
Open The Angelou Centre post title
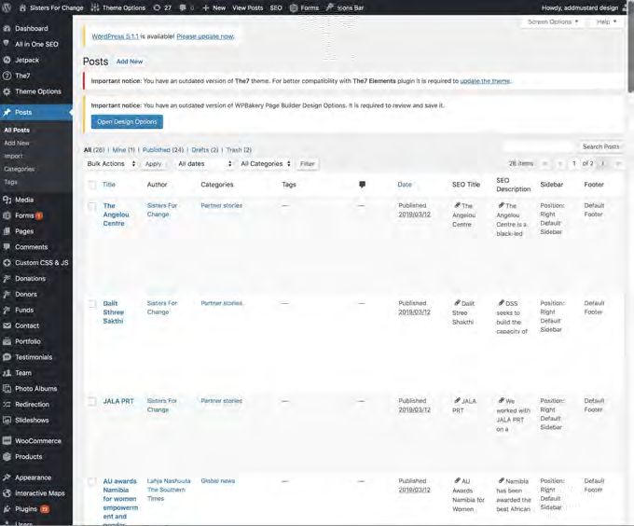pos(116,215)
